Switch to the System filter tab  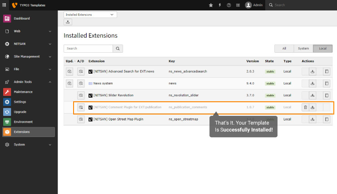coord(303,48)
